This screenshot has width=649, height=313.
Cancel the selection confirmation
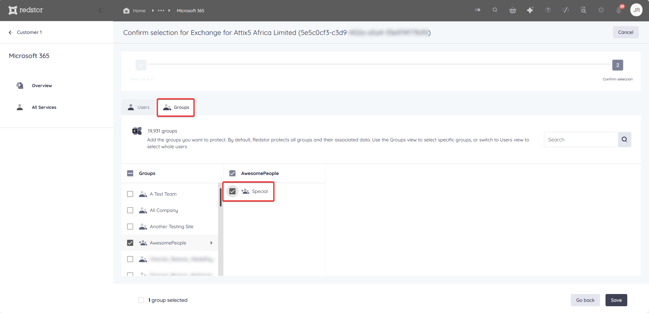pos(626,32)
